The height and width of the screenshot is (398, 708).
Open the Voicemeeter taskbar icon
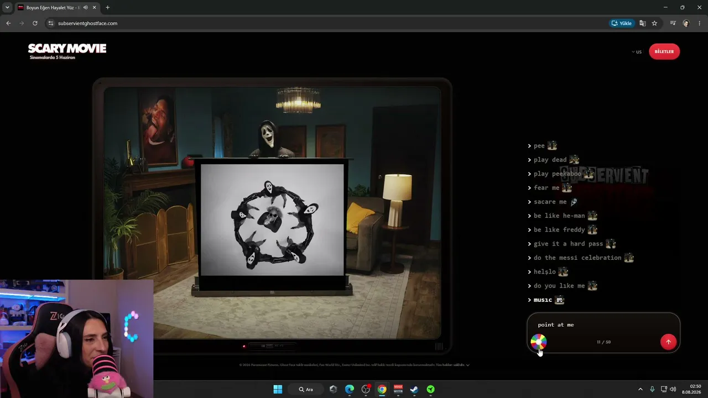398,389
